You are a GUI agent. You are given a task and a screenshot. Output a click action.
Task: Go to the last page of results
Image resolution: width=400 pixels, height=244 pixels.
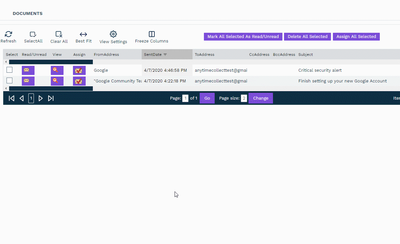(x=51, y=98)
